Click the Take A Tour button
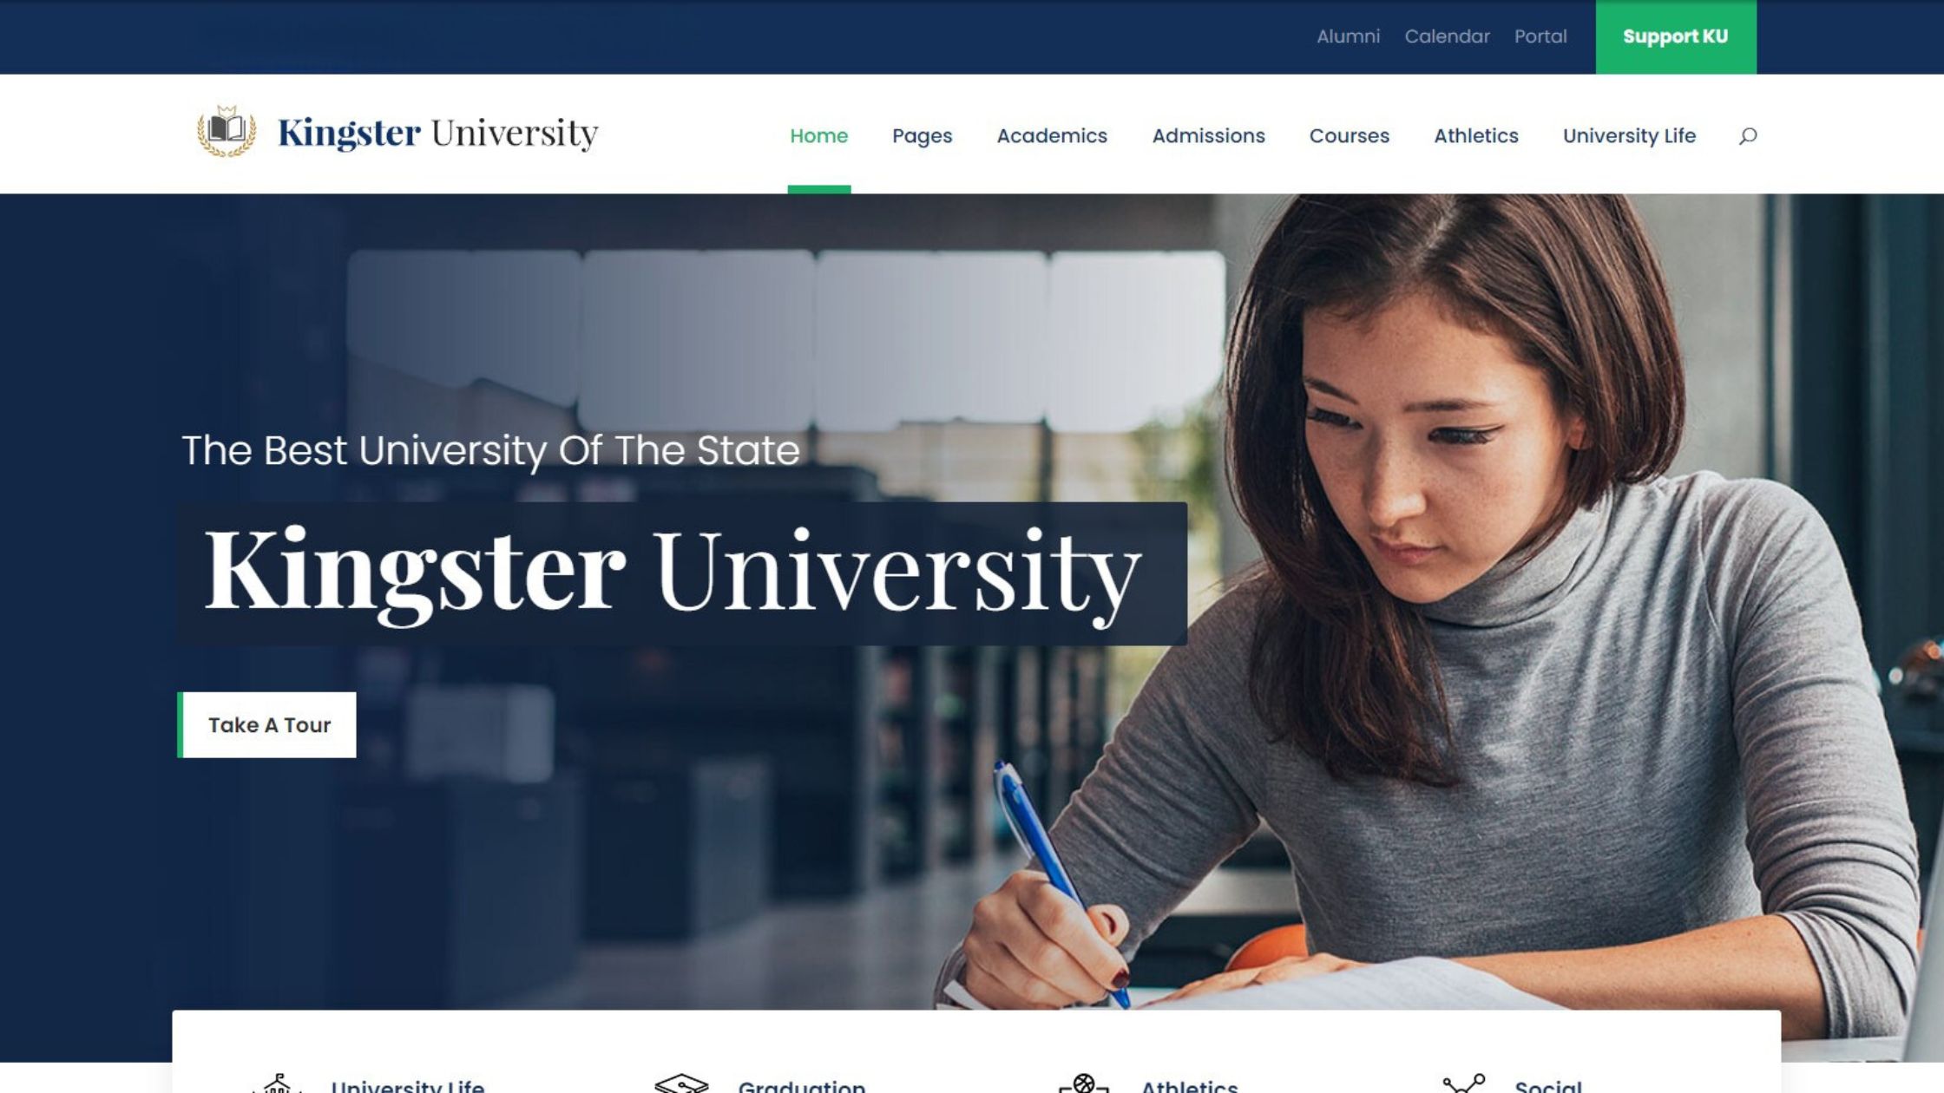 point(268,723)
